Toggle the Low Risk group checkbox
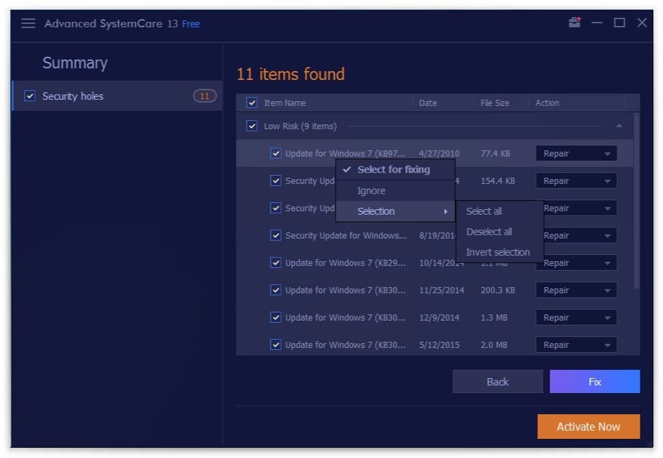Screen dimensions: 663x458 (x=252, y=126)
